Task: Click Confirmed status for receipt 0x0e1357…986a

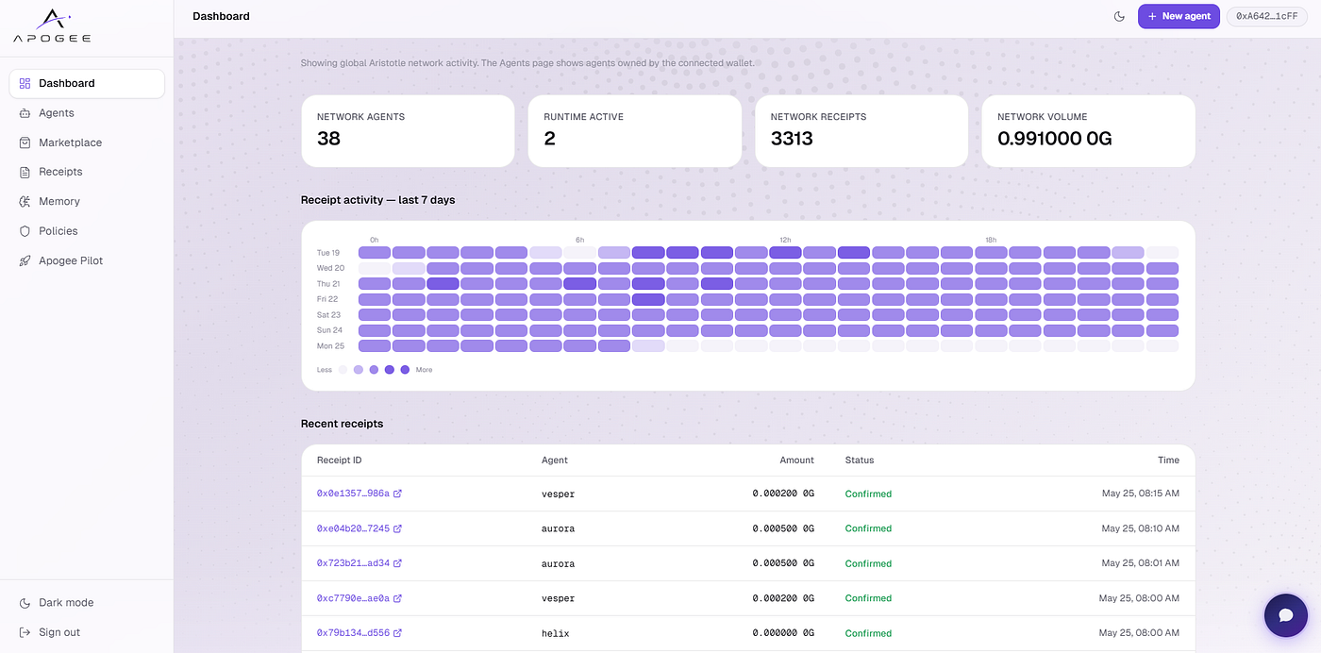Action: tap(868, 494)
